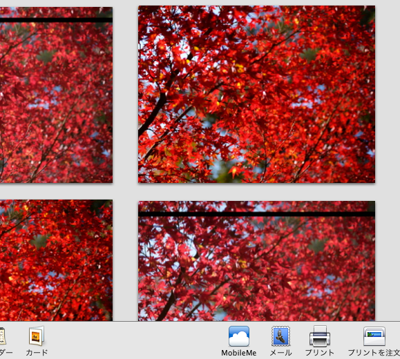Viewport: 400px width, 359px height.
Task: Click the メール text label
Action: 280,353
